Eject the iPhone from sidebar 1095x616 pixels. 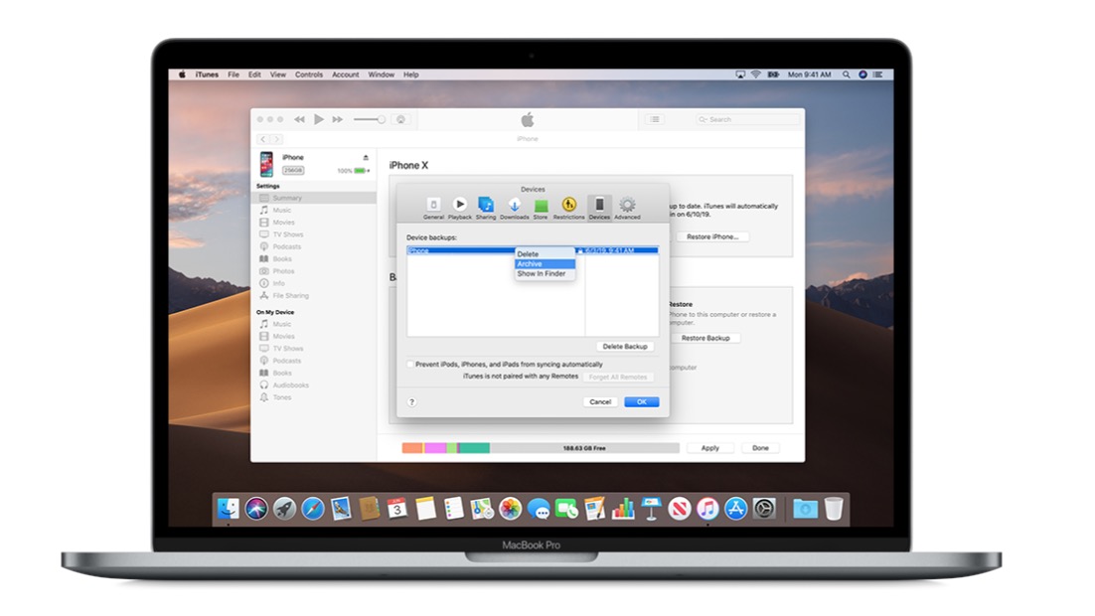click(x=366, y=157)
